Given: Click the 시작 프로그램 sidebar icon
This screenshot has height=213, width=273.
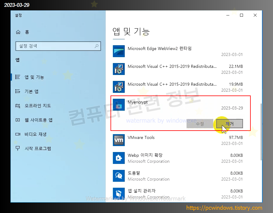Looking at the screenshot, I should coord(18,148).
